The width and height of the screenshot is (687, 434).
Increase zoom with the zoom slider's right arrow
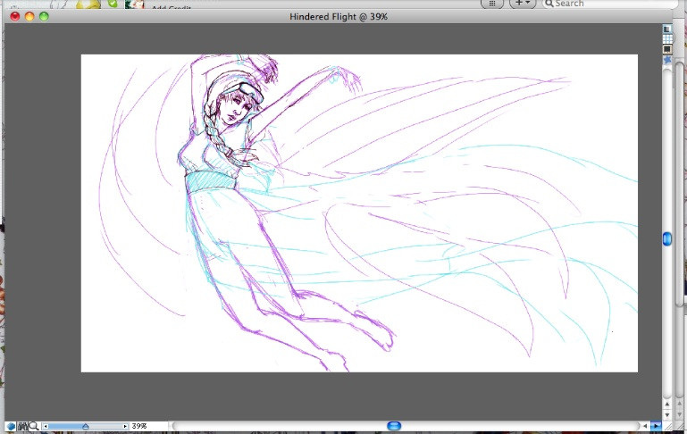coord(125,426)
